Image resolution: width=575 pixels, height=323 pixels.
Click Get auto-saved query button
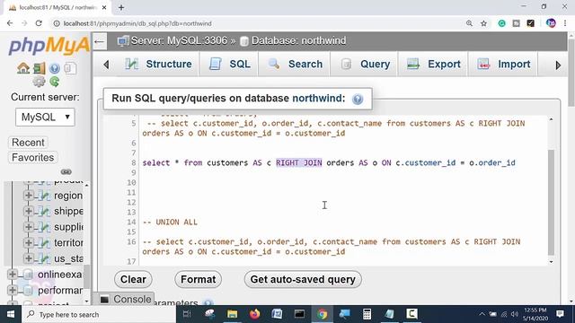[303, 279]
